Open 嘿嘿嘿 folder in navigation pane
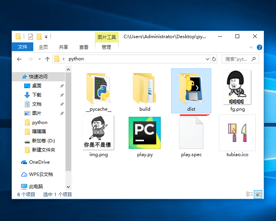The image size is (276, 221). [x=39, y=131]
